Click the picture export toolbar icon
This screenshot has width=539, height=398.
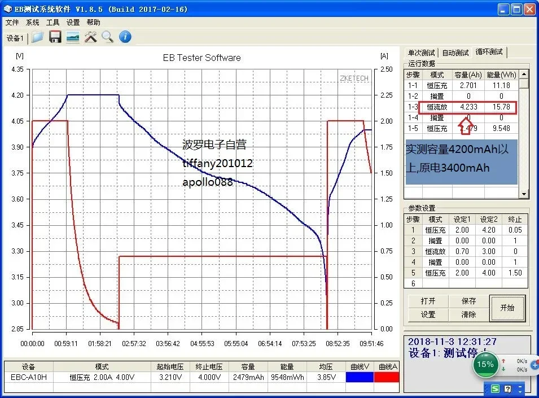(73, 37)
